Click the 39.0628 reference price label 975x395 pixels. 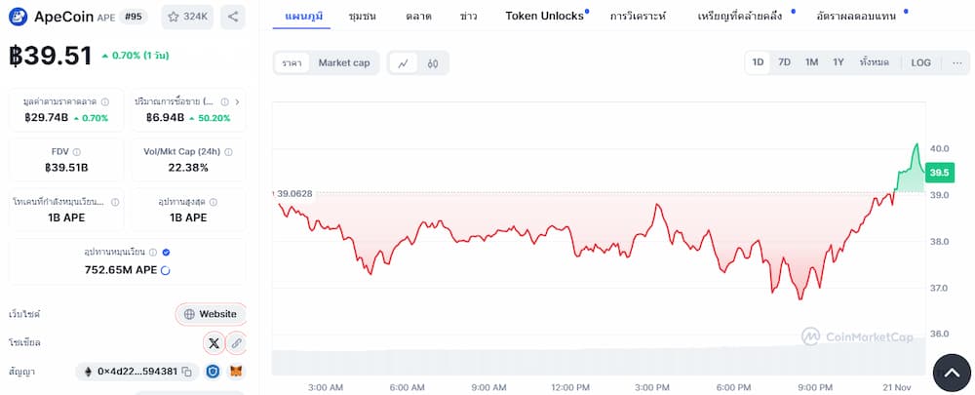tap(294, 194)
